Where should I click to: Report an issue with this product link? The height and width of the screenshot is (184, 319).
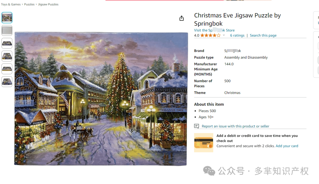pos(235,126)
